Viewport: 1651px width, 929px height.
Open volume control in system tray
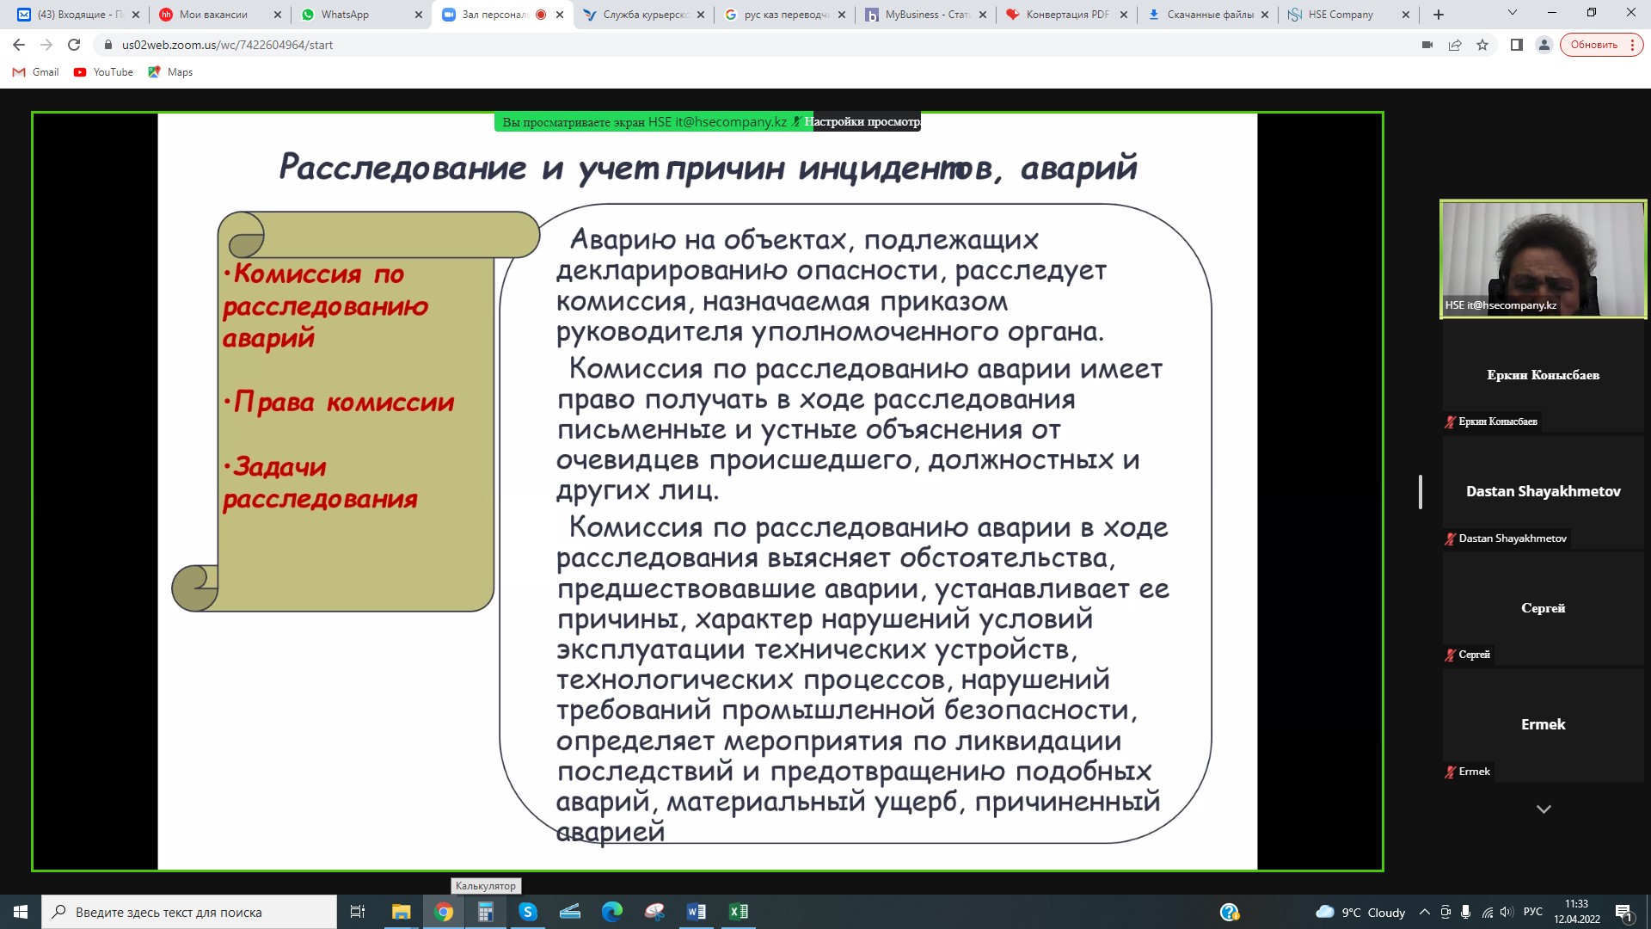point(1506,912)
